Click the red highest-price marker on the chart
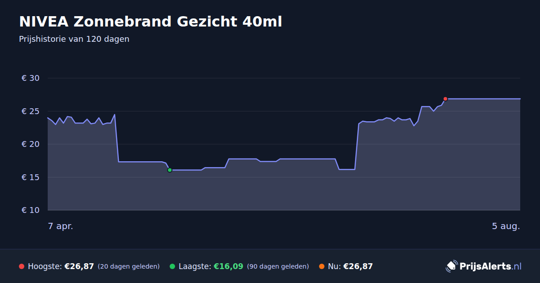This screenshot has width=540, height=283. tap(445, 99)
